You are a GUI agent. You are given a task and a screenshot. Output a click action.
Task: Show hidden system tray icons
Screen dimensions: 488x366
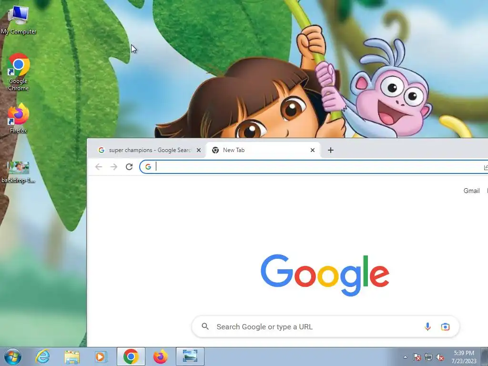[x=405, y=357]
